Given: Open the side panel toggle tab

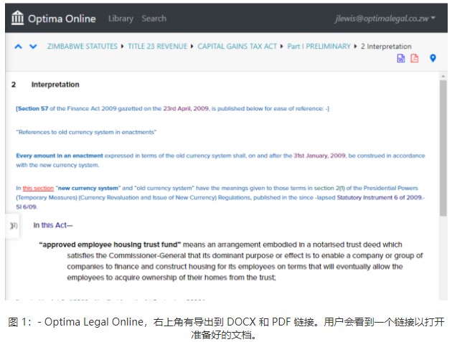Looking at the screenshot, I should click(13, 226).
